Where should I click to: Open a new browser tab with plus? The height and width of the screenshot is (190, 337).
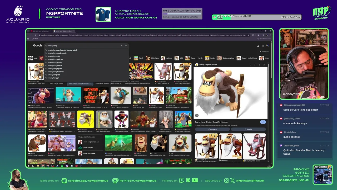click(x=77, y=31)
